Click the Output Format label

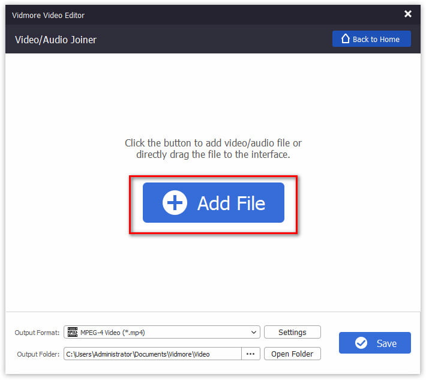[x=37, y=333]
